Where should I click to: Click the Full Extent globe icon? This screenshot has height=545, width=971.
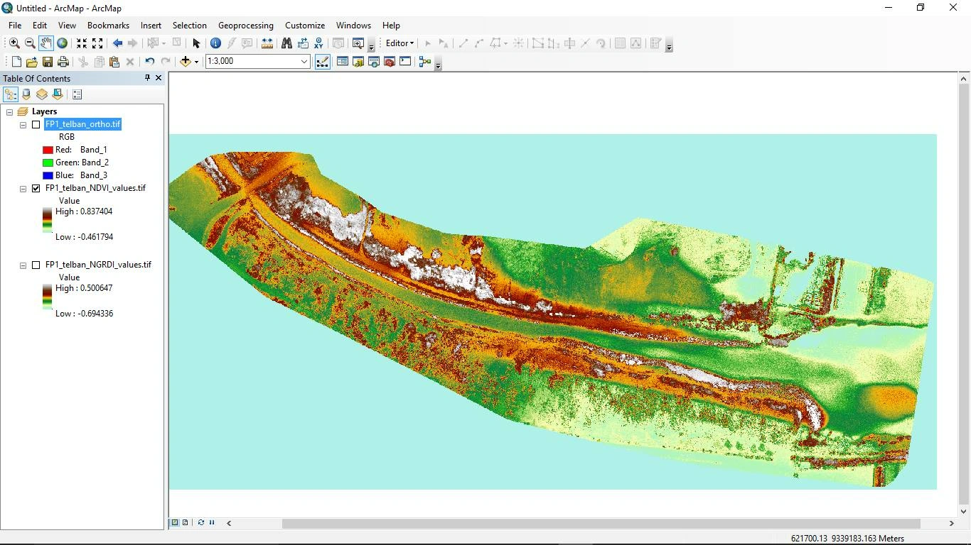(62, 43)
